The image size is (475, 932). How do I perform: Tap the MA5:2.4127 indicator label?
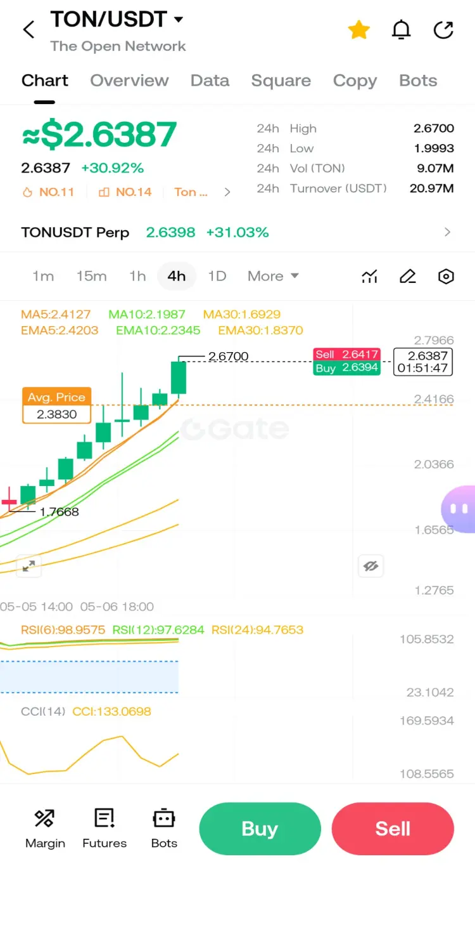(56, 315)
